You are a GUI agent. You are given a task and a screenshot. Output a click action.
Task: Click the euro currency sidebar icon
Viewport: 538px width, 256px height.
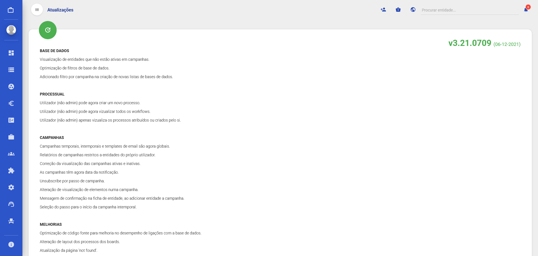11,103
